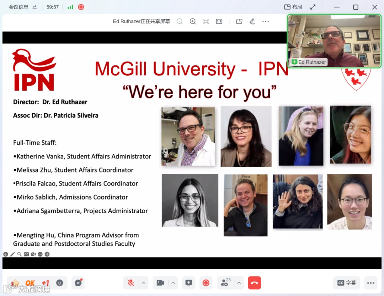Click the magnifier zoom icon in slideshow controls
This screenshot has width=384, height=296.
click(x=19, y=254)
